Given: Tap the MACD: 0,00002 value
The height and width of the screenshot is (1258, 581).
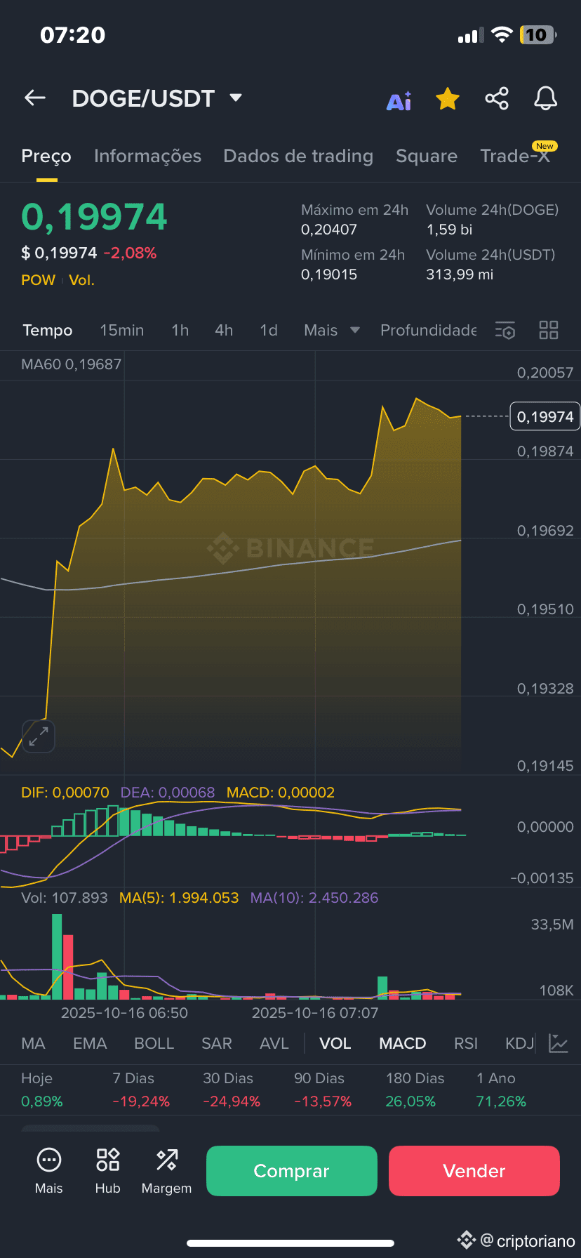Looking at the screenshot, I should 281,793.
